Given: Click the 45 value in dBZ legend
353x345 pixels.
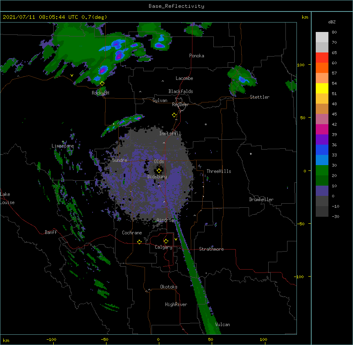Looking at the screenshot, I should 334,114.
